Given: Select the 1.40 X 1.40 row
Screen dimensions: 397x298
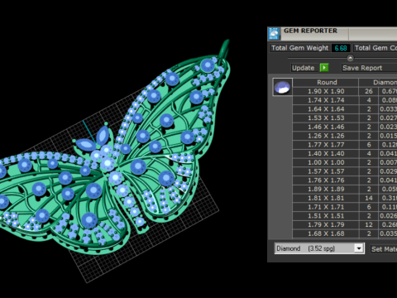Looking at the screenshot, I should click(345, 153).
